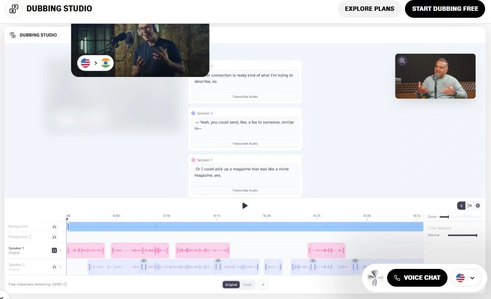Click the spinning orb next to Voice Chat
Image resolution: width=491 pixels, height=299 pixels.
click(x=375, y=278)
